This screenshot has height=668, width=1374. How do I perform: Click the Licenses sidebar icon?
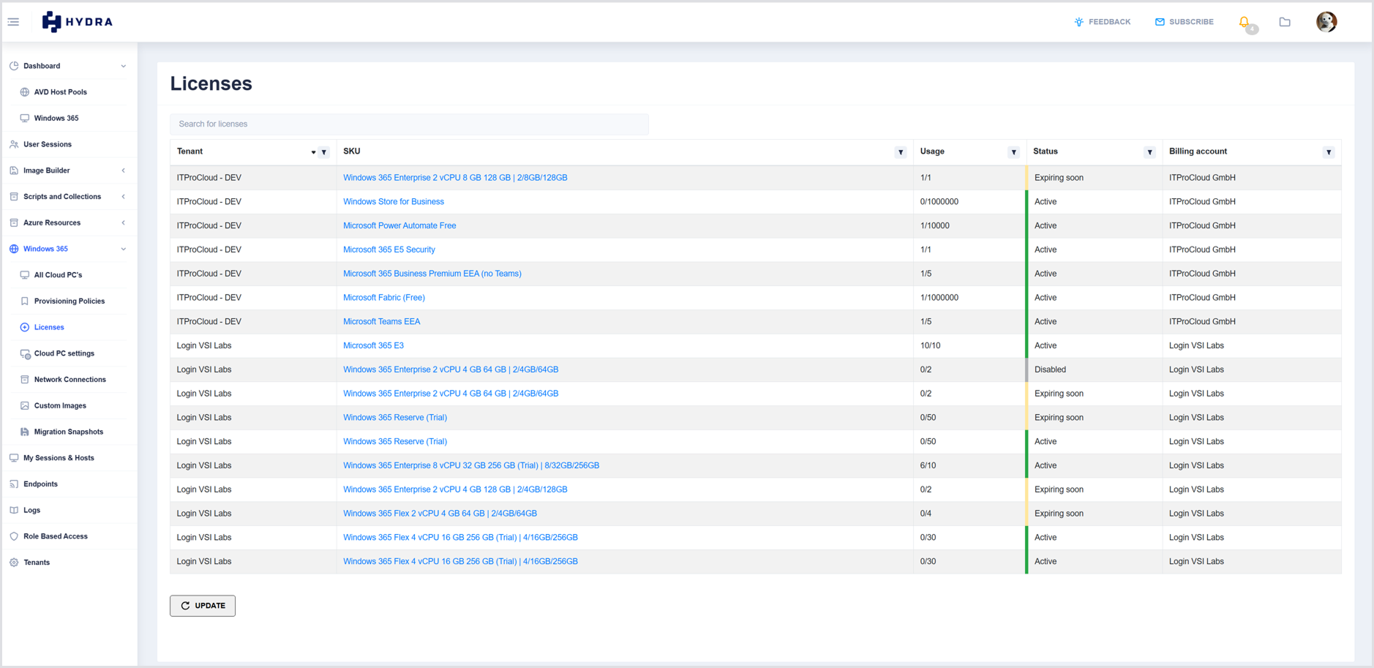point(25,328)
